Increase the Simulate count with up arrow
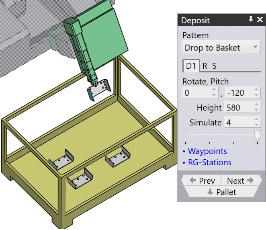This screenshot has width=266, height=230. [256, 120]
